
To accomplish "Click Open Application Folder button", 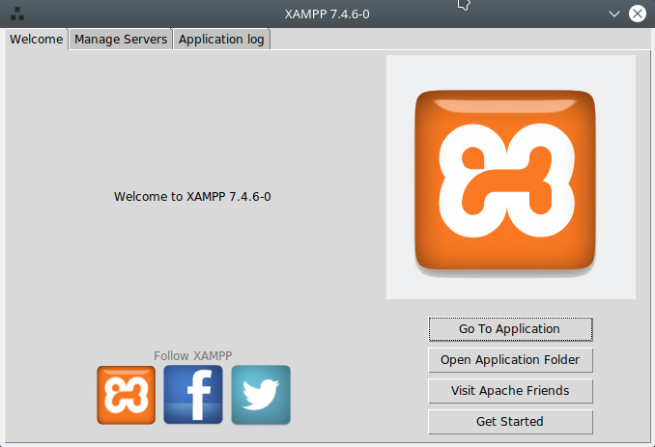I will coord(510,360).
